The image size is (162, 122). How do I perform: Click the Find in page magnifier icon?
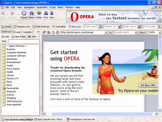(x=159, y=27)
